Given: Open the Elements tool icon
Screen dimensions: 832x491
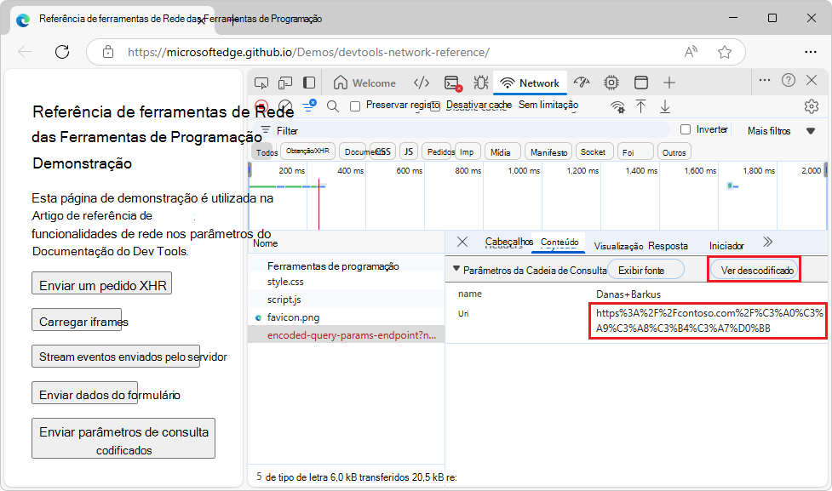Looking at the screenshot, I should (421, 83).
